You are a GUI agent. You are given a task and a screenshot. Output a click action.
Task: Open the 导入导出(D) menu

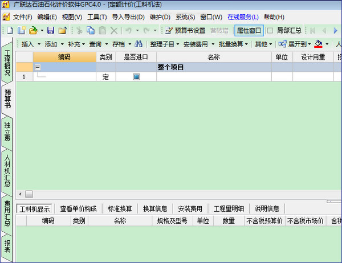(128, 17)
